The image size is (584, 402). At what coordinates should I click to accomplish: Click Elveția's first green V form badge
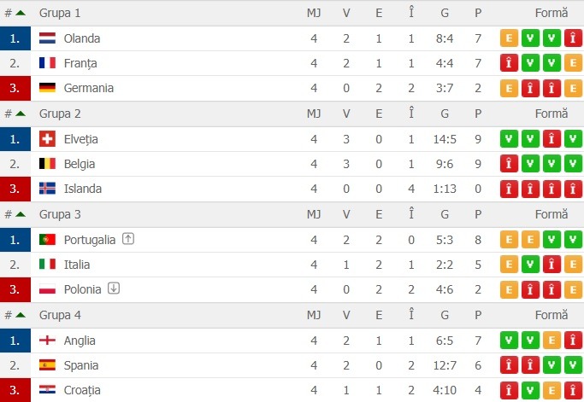510,139
